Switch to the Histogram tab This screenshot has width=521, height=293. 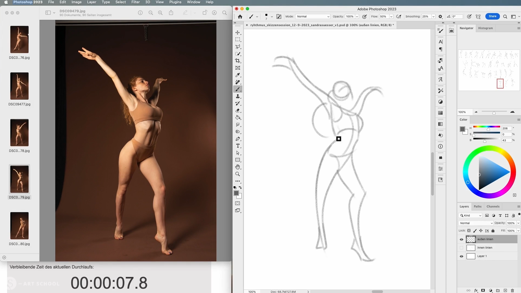point(485,28)
